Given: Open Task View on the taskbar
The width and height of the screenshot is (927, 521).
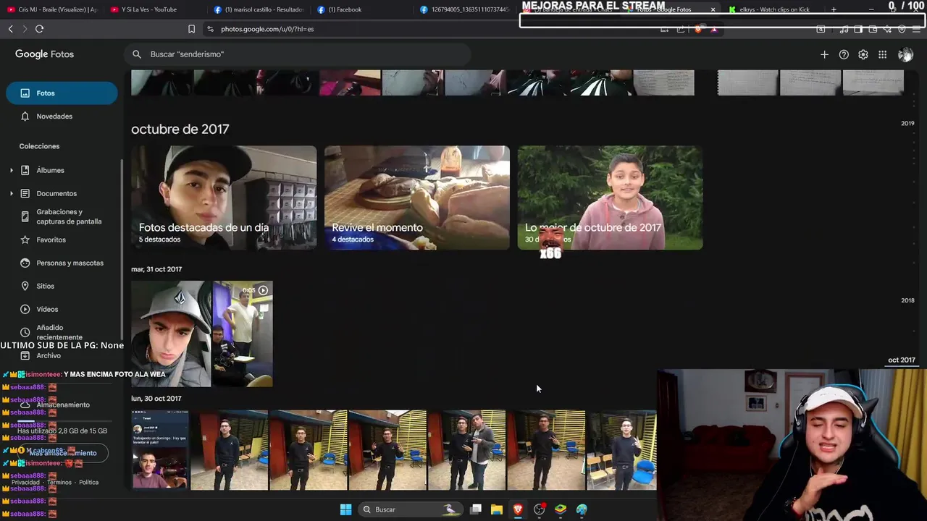Looking at the screenshot, I should pyautogui.click(x=476, y=509).
